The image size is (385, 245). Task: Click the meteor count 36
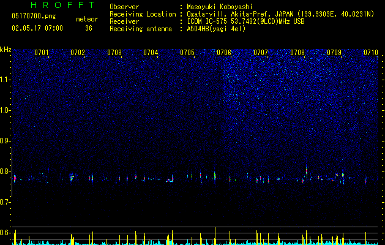pos(89,28)
